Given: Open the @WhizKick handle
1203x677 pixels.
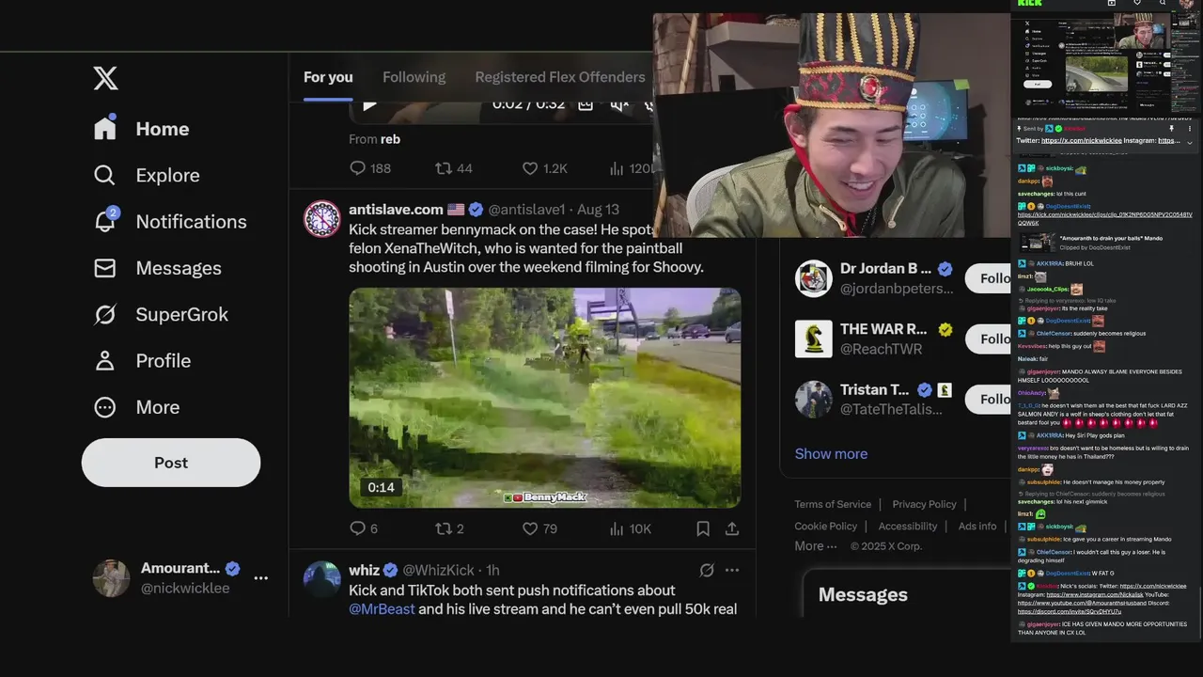Looking at the screenshot, I should point(439,570).
